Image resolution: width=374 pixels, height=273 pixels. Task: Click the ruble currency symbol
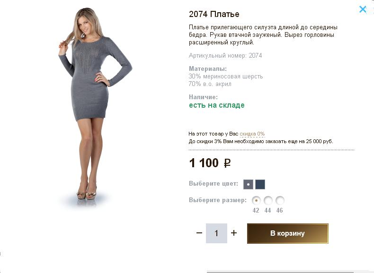tap(227, 163)
